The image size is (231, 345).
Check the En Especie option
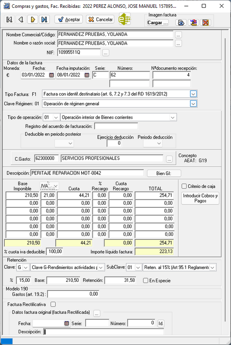(146, 281)
